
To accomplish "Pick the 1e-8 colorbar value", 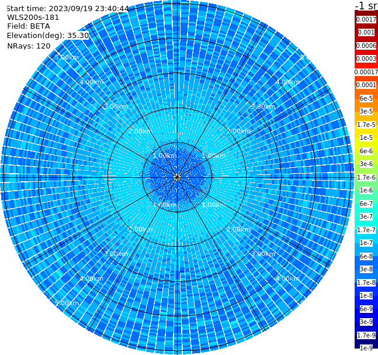I will (366, 295).
